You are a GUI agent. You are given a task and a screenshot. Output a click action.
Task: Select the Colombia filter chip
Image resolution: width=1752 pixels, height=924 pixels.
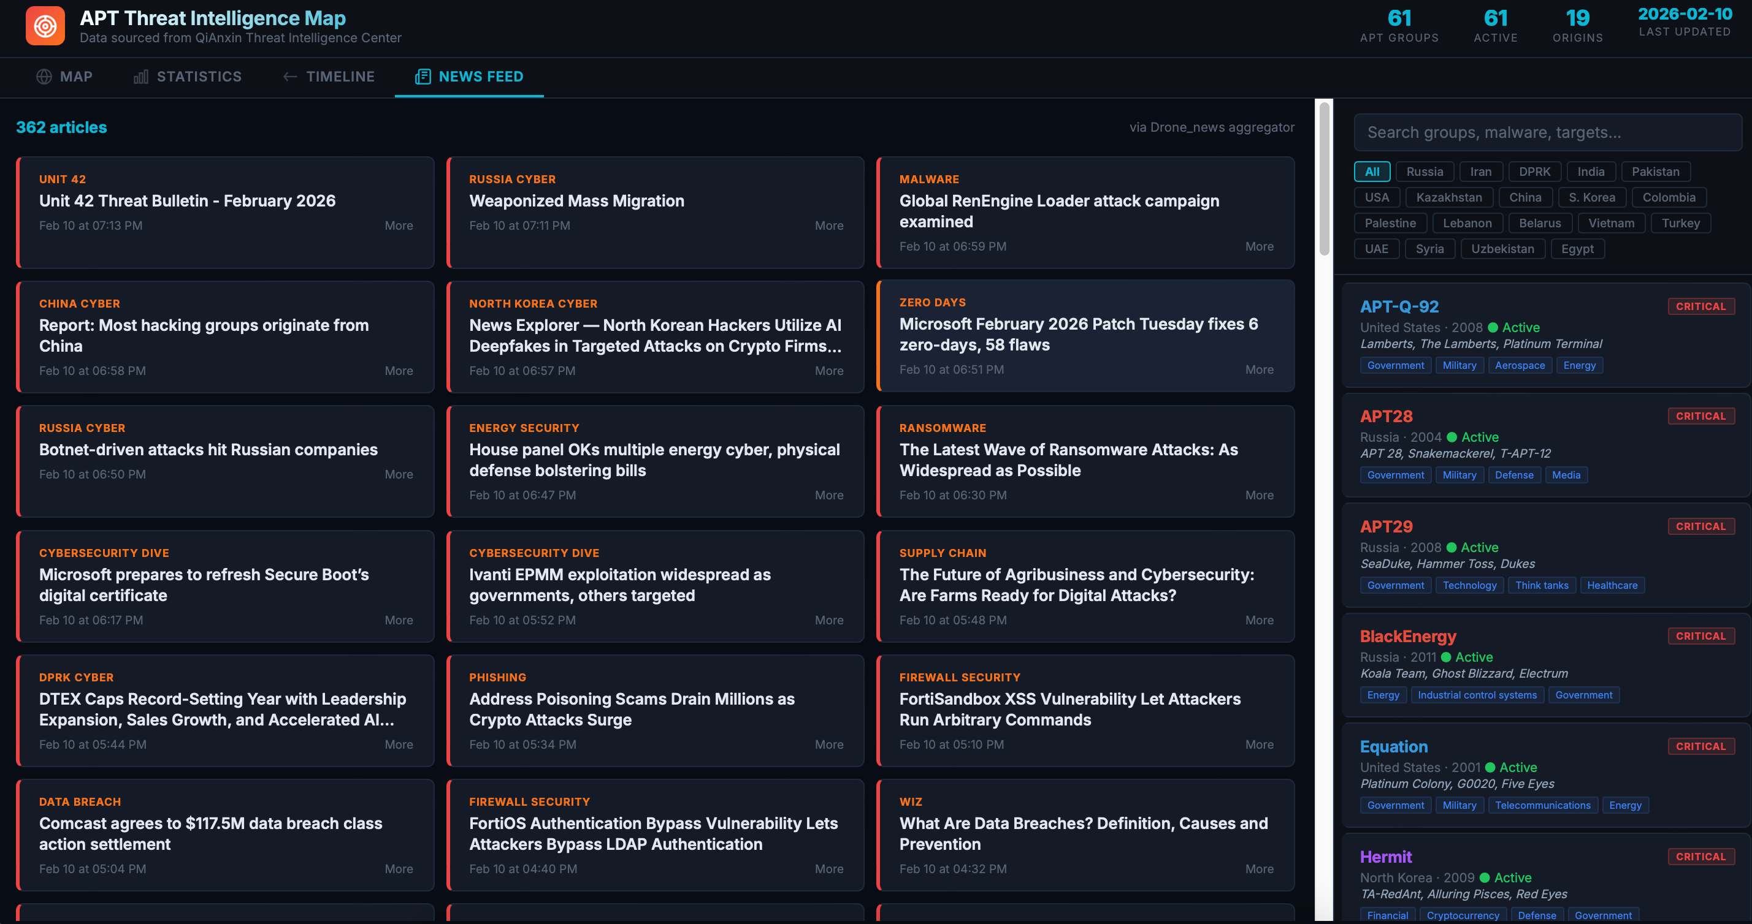tap(1669, 198)
